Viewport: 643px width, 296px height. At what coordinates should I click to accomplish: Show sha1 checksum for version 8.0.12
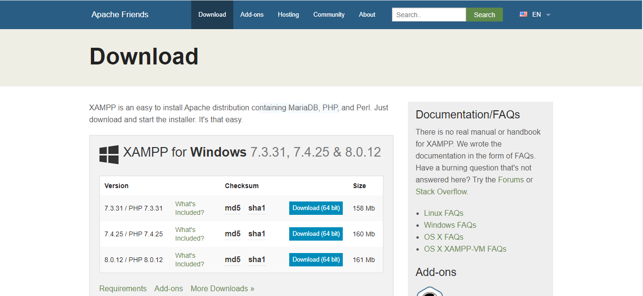[x=257, y=260]
